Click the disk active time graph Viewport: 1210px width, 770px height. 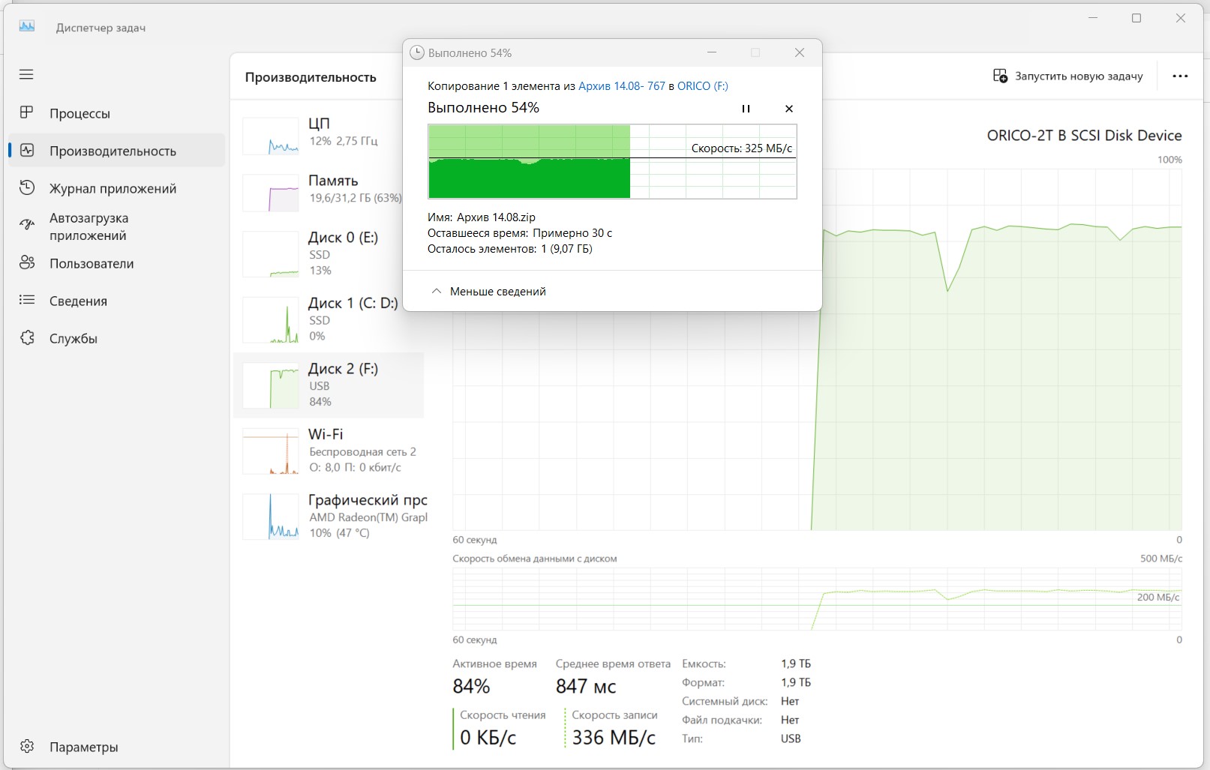tap(817, 349)
